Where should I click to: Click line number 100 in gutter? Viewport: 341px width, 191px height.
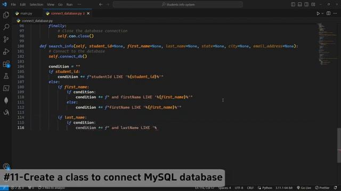(21, 46)
